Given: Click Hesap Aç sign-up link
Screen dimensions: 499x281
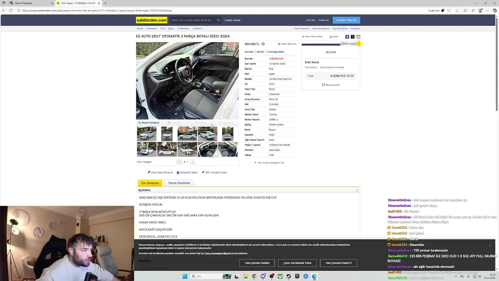Looking at the screenshot, I should pyautogui.click(x=324, y=20).
